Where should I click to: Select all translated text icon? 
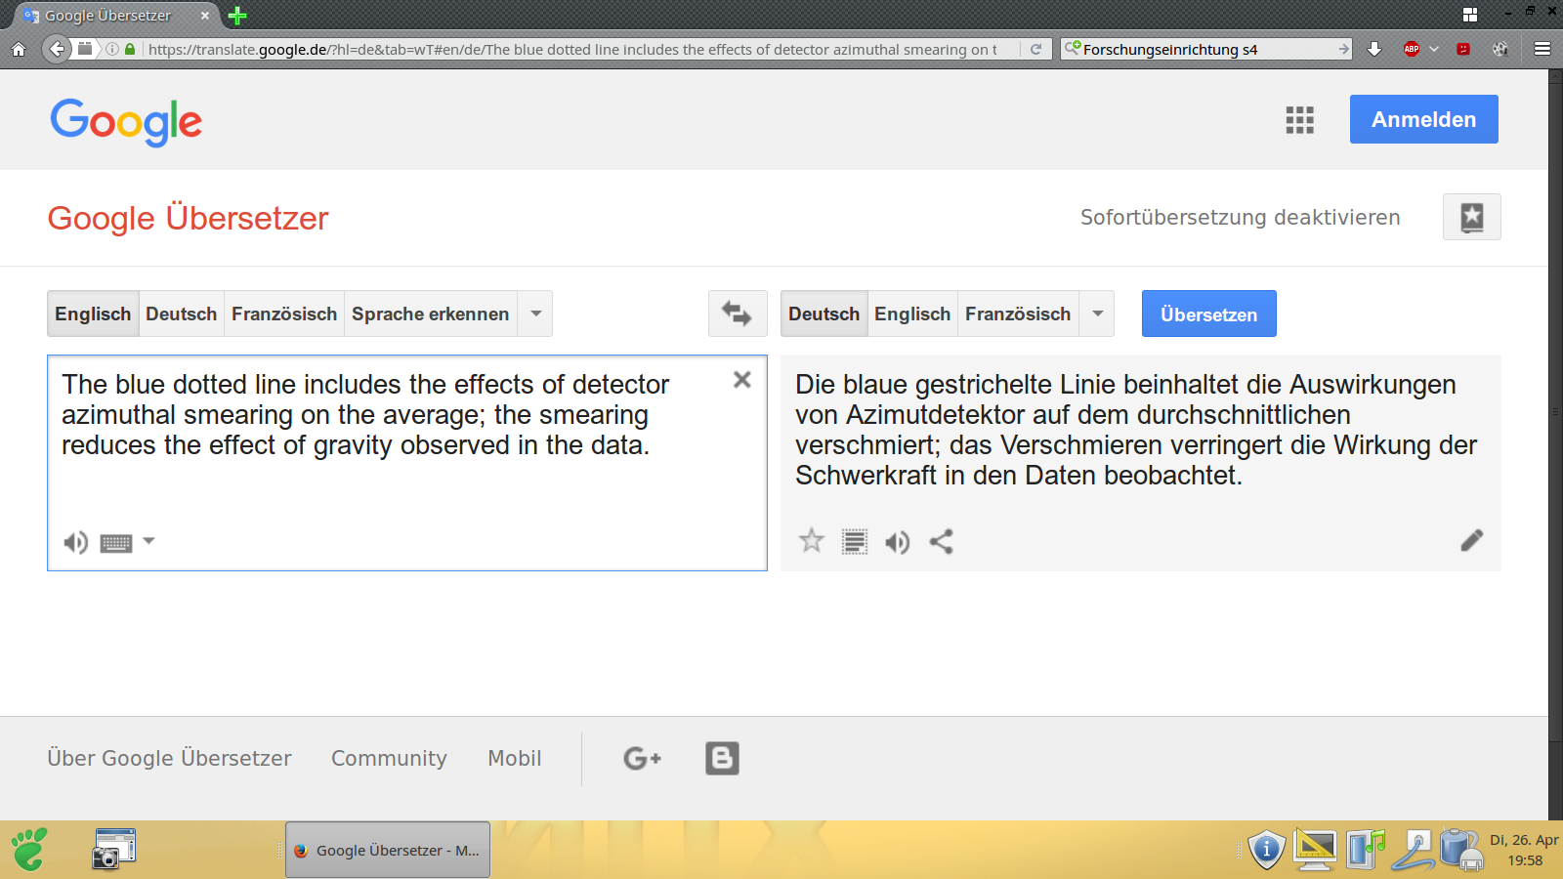[x=855, y=541]
